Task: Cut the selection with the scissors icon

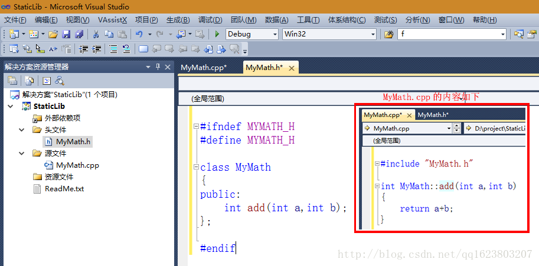Action: [x=96, y=34]
